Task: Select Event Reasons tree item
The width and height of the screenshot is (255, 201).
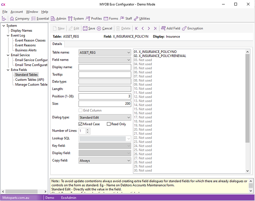Action: 26,45
